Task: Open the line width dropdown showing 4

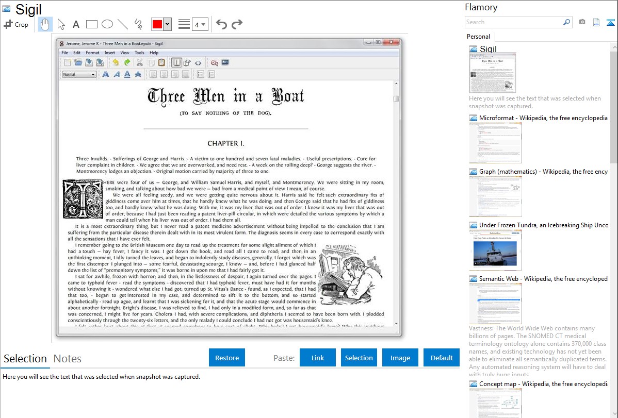Action: (200, 24)
